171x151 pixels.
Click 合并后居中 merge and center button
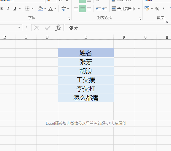click(x=123, y=9)
